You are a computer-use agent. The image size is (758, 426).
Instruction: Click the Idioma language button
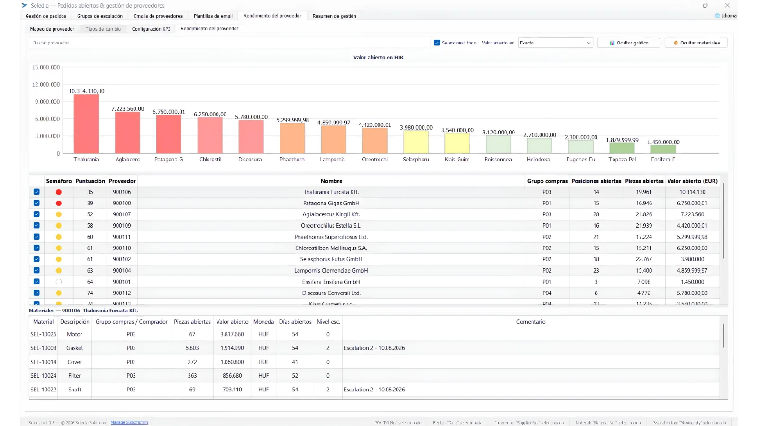tap(726, 16)
